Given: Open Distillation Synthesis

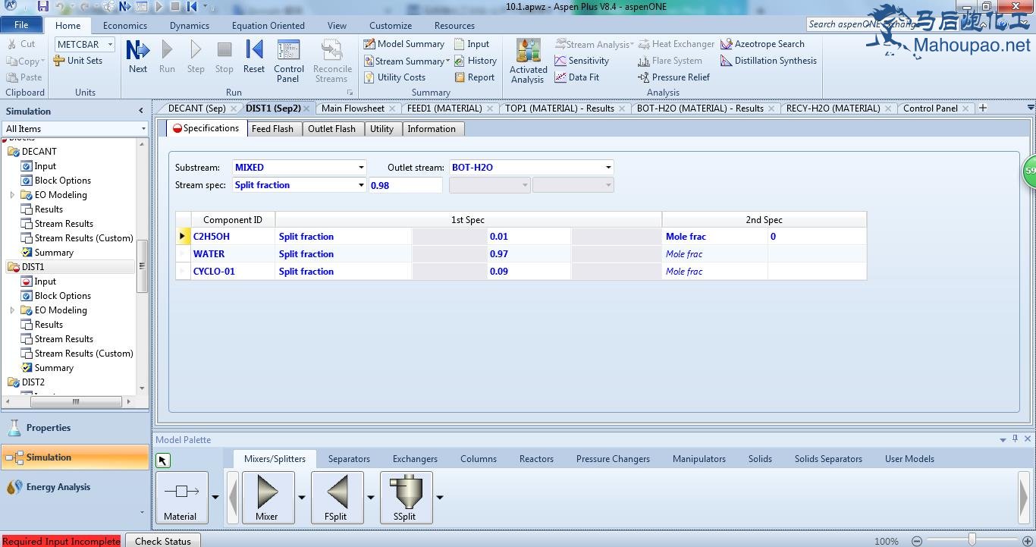Looking at the screenshot, I should (768, 61).
